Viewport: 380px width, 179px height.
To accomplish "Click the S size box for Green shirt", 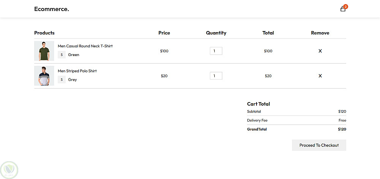I will [x=62, y=55].
